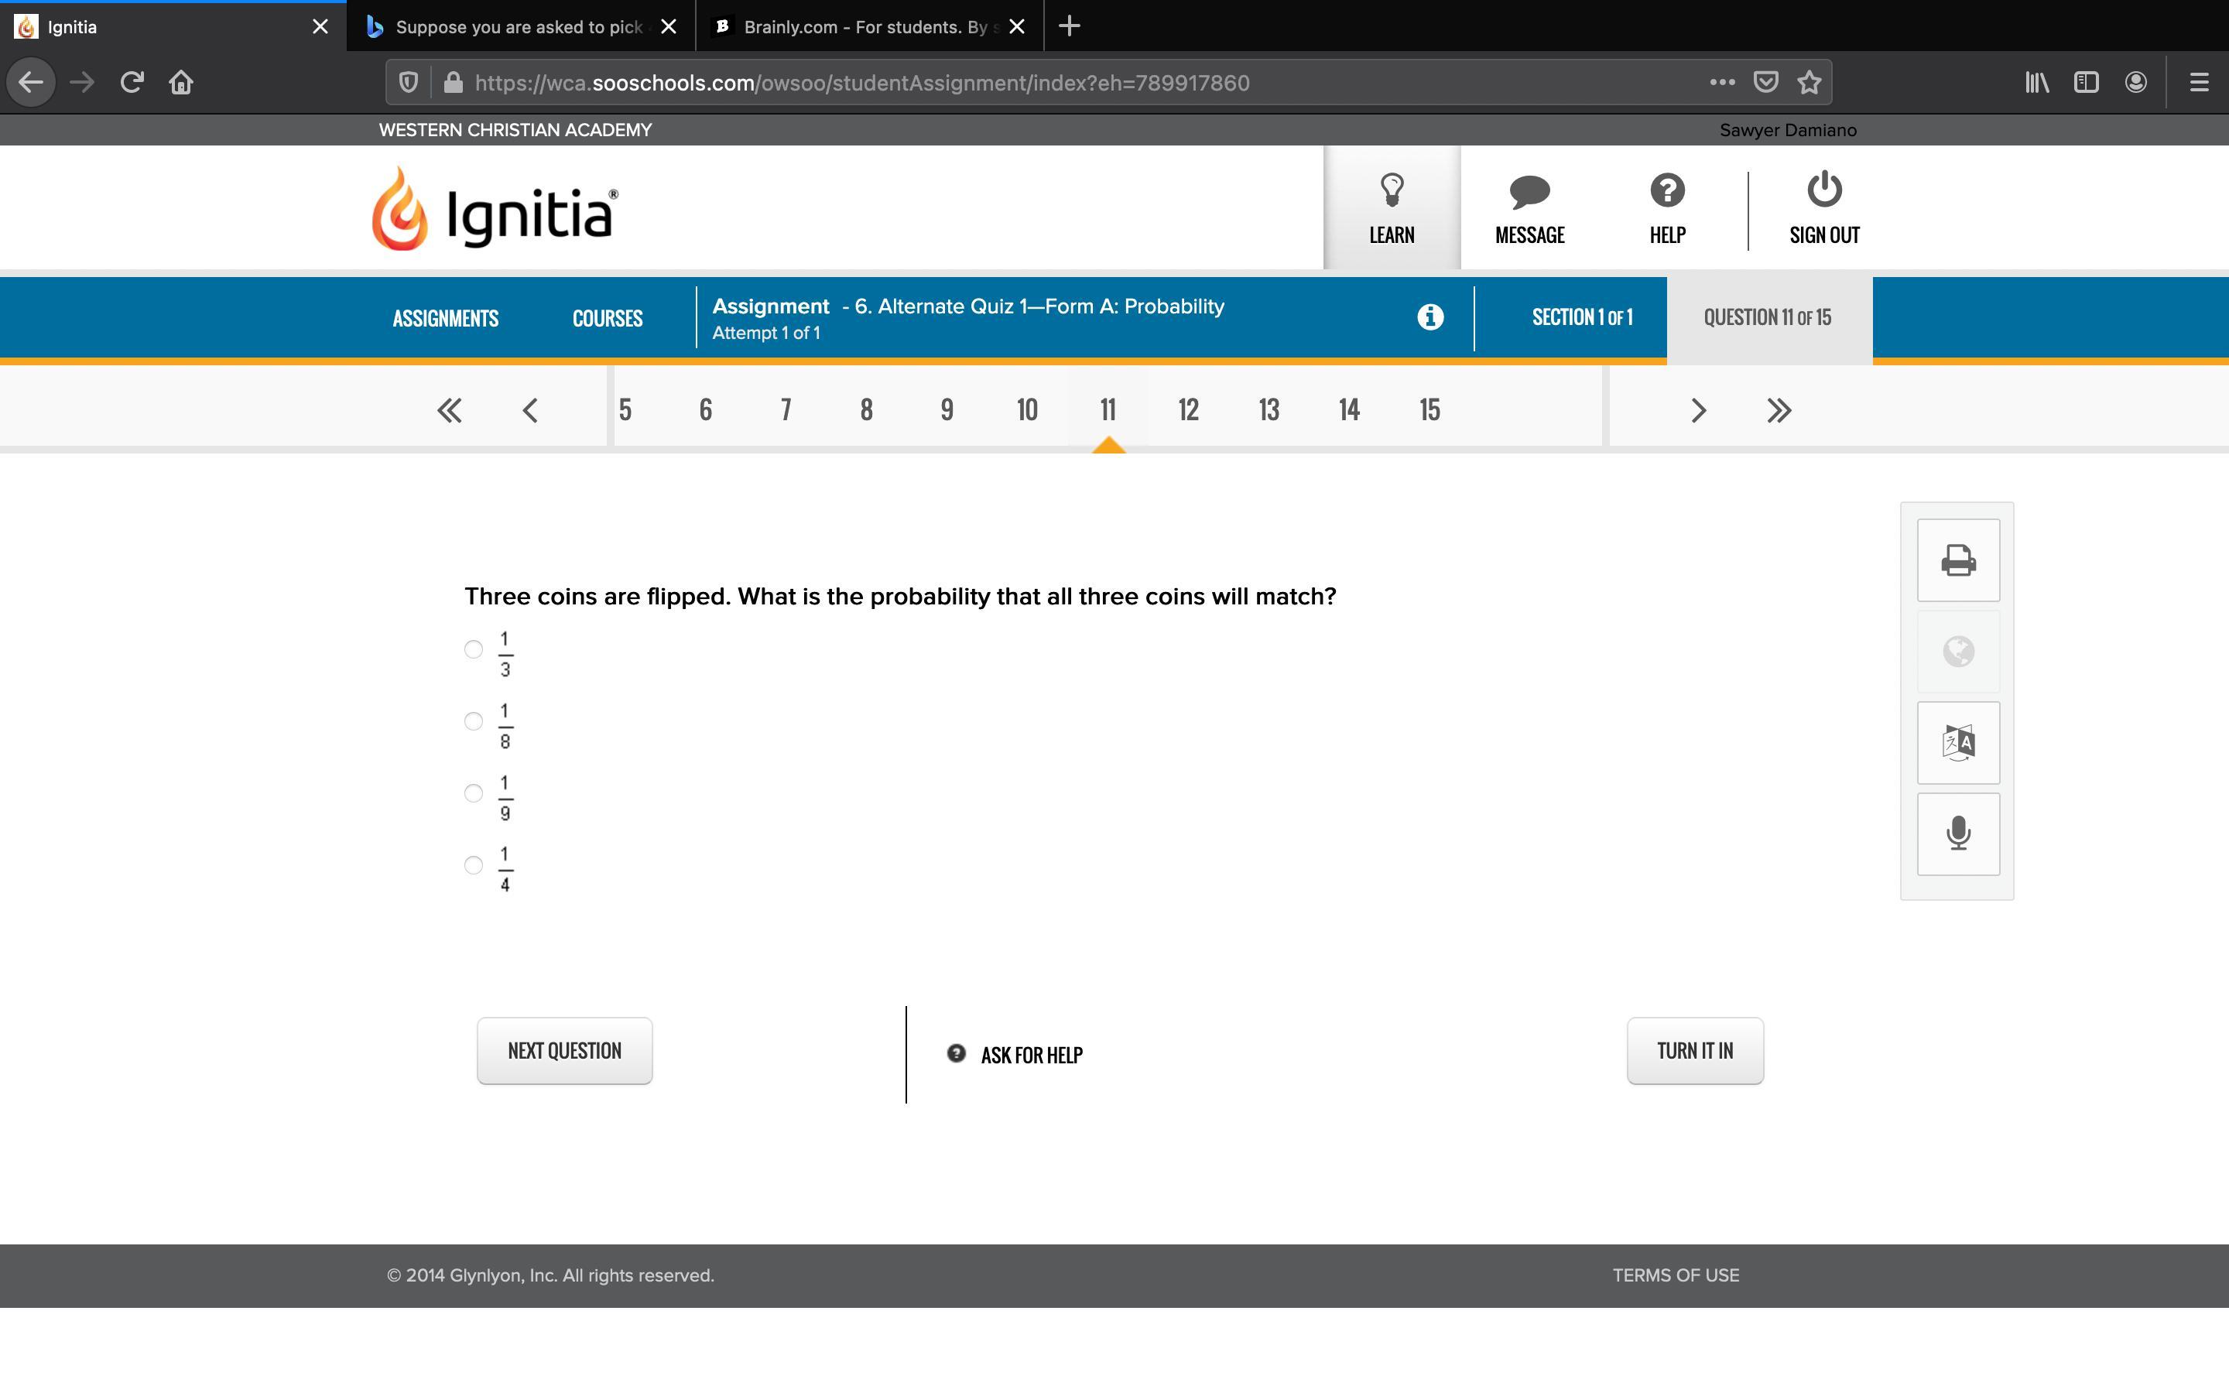Click the microphone text-to-speech icon
The image size is (2229, 1393).
pos(1957,833)
